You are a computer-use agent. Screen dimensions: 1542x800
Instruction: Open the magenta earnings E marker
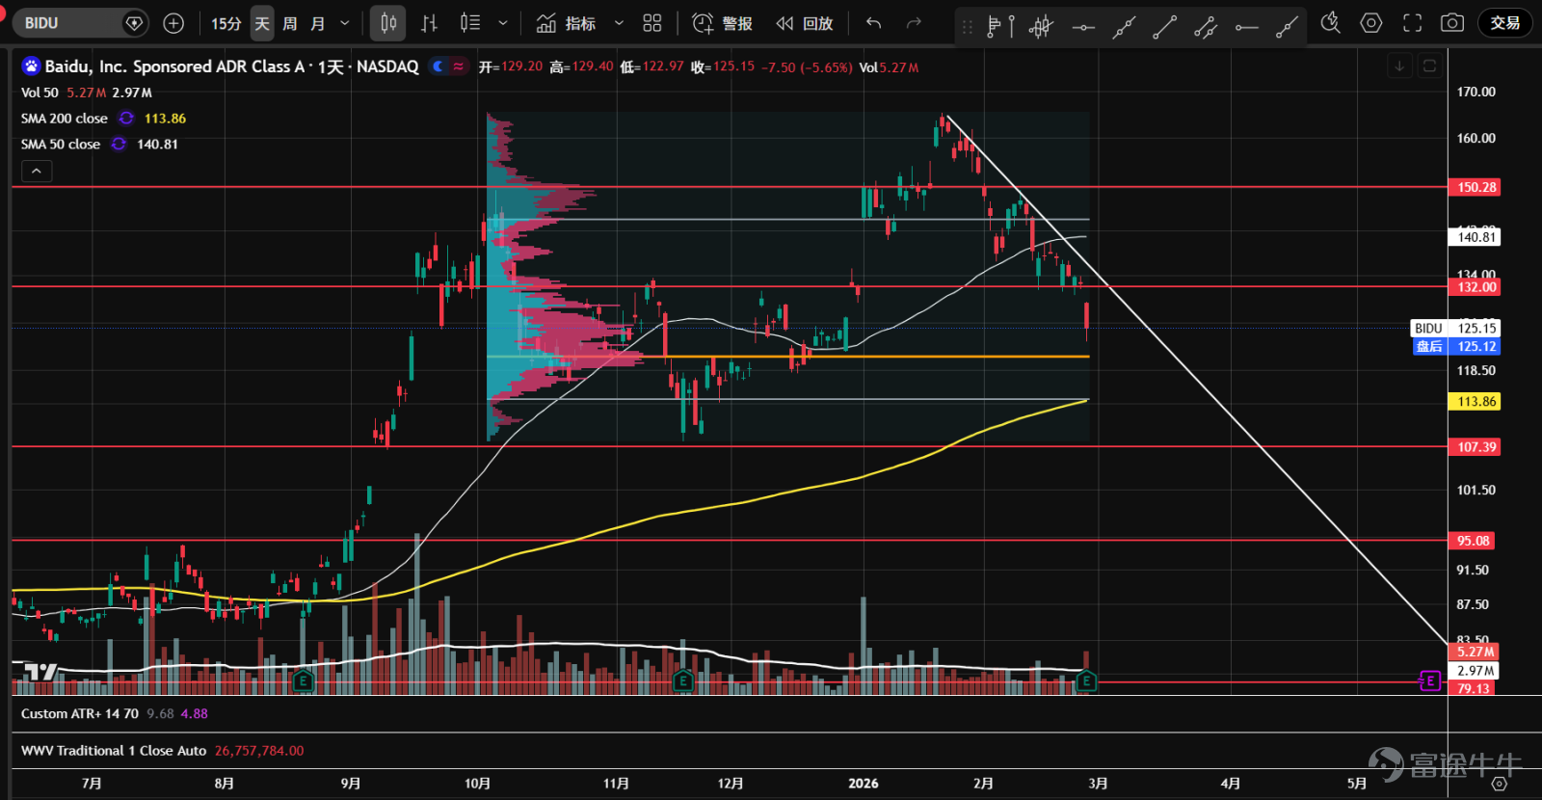tap(1430, 681)
